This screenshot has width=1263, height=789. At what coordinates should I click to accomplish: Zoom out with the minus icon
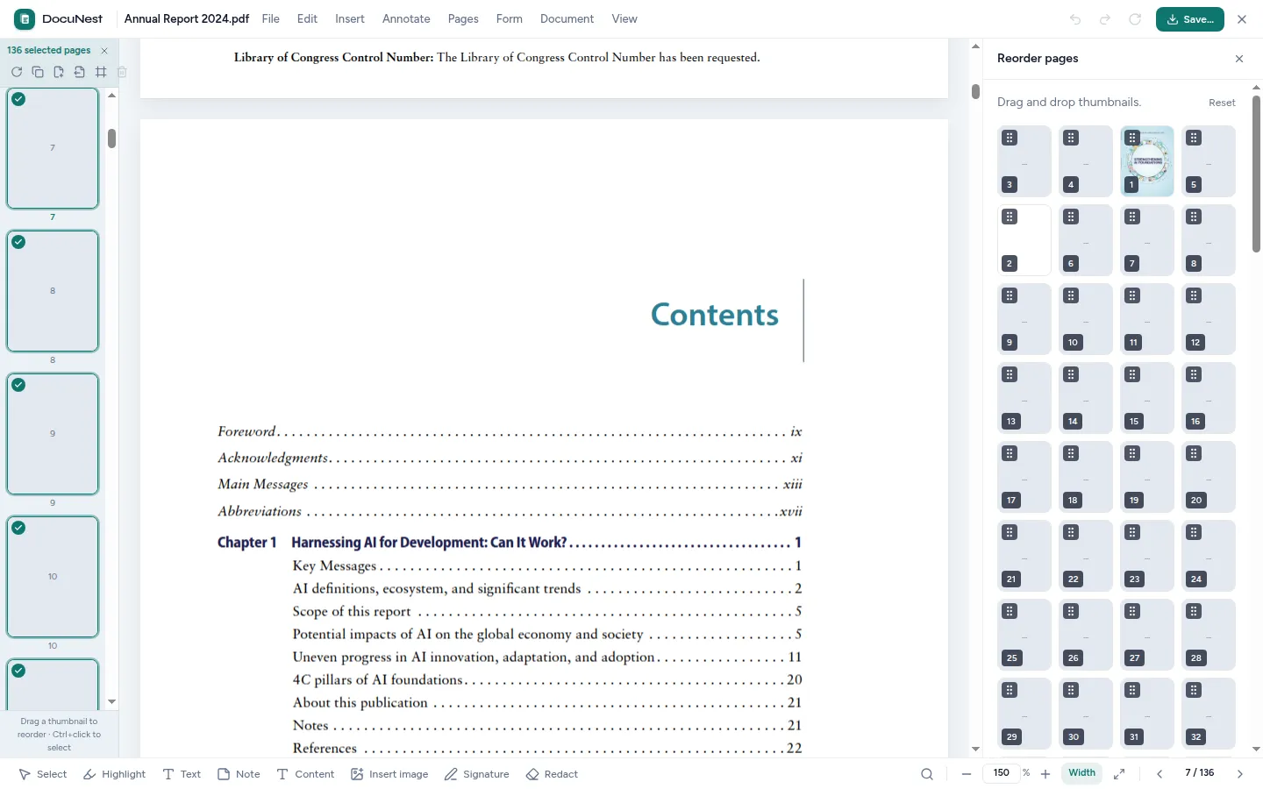[967, 774]
